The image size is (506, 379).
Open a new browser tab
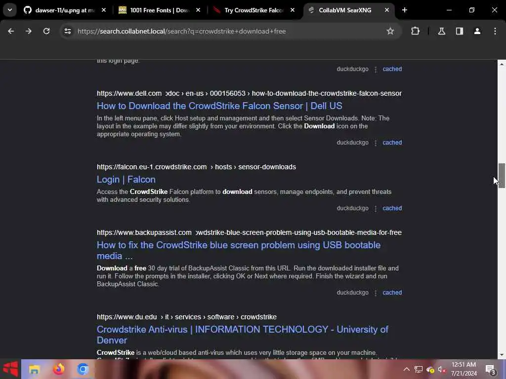404,10
